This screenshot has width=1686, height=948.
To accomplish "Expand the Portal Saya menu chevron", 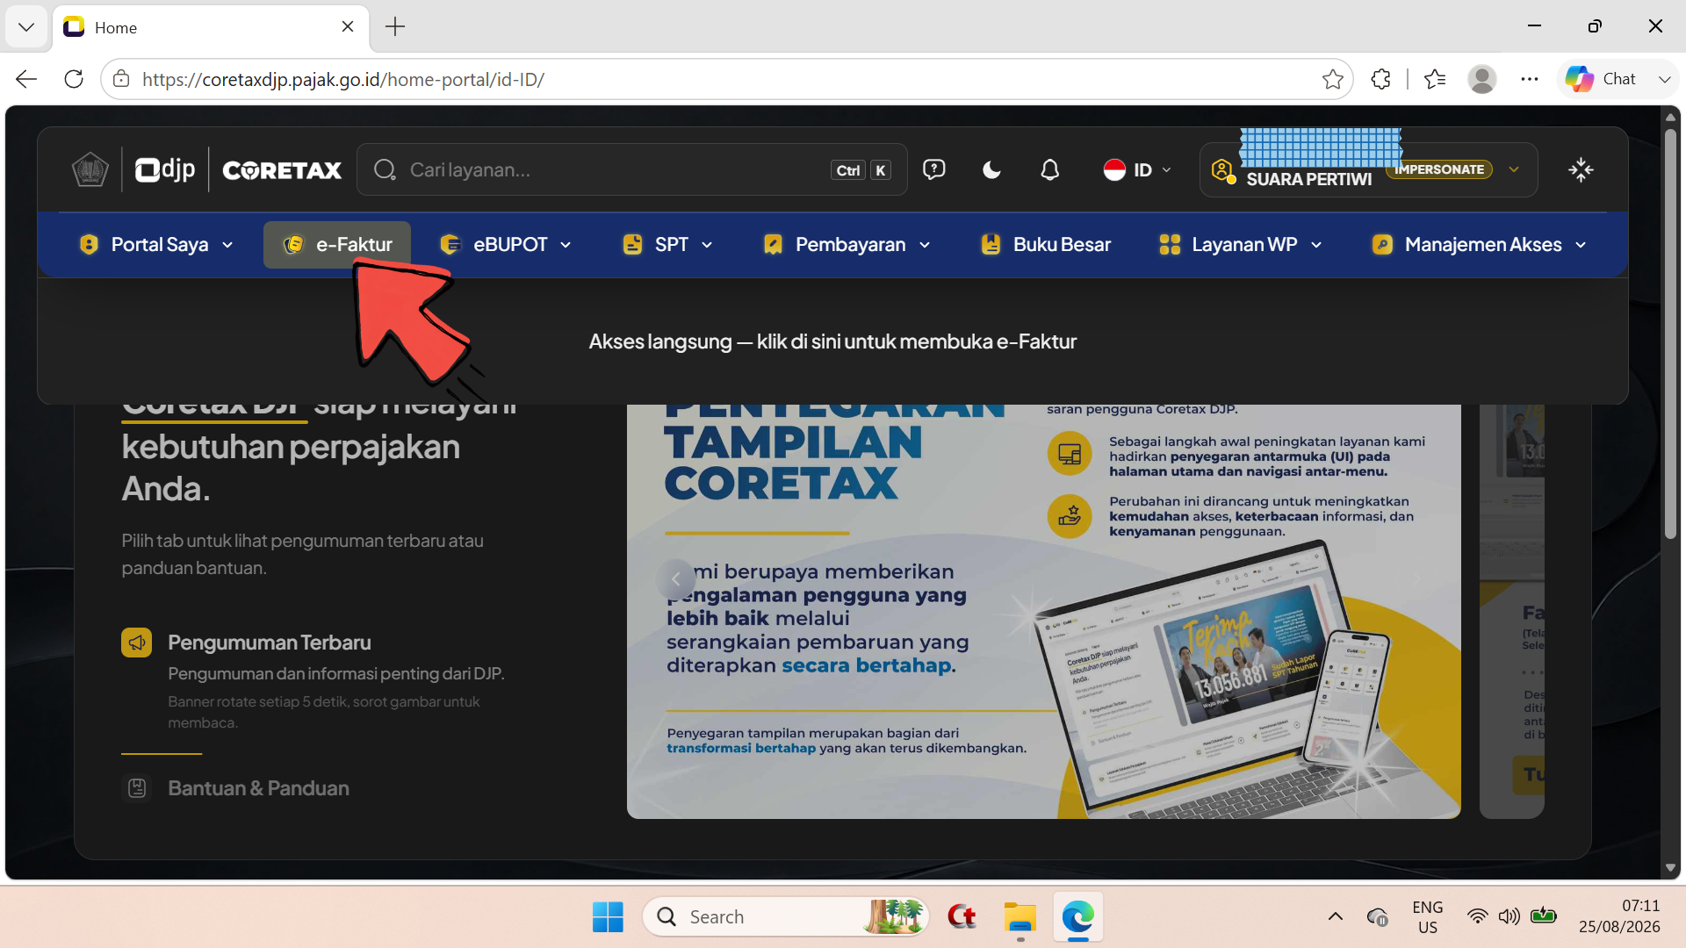I will click(x=227, y=245).
